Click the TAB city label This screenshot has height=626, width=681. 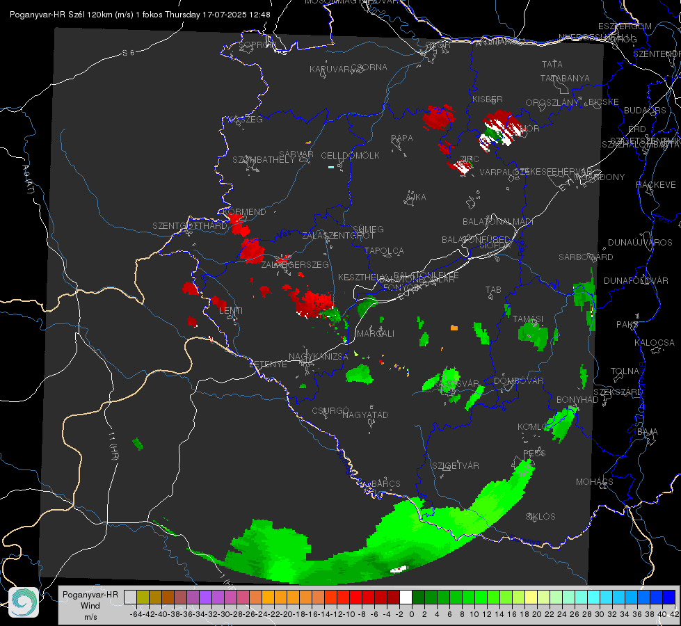tap(493, 289)
